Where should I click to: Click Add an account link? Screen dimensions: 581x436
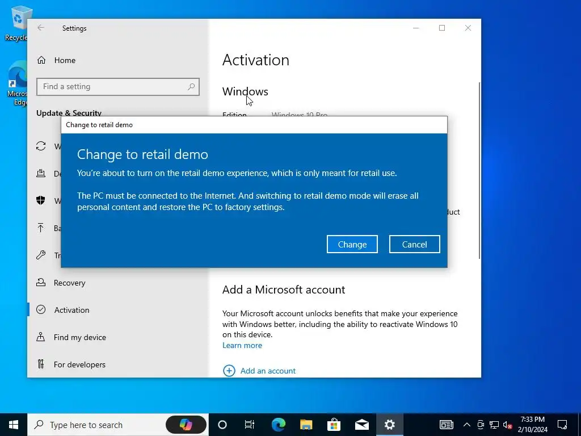tap(268, 371)
